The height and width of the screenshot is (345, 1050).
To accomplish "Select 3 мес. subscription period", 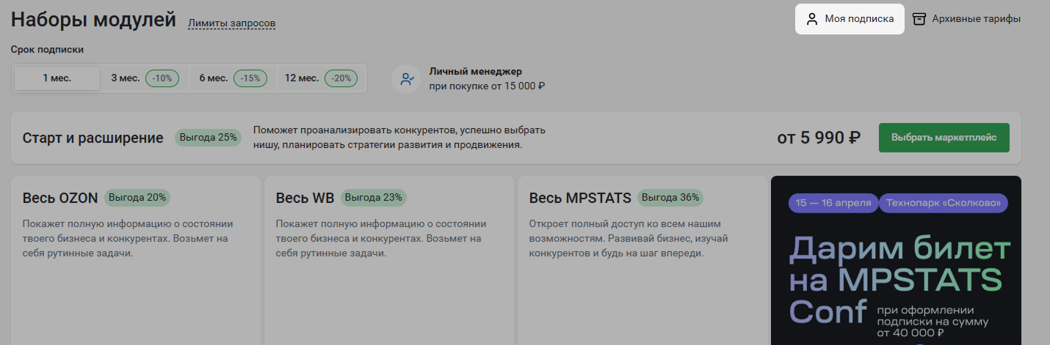I will click(145, 78).
